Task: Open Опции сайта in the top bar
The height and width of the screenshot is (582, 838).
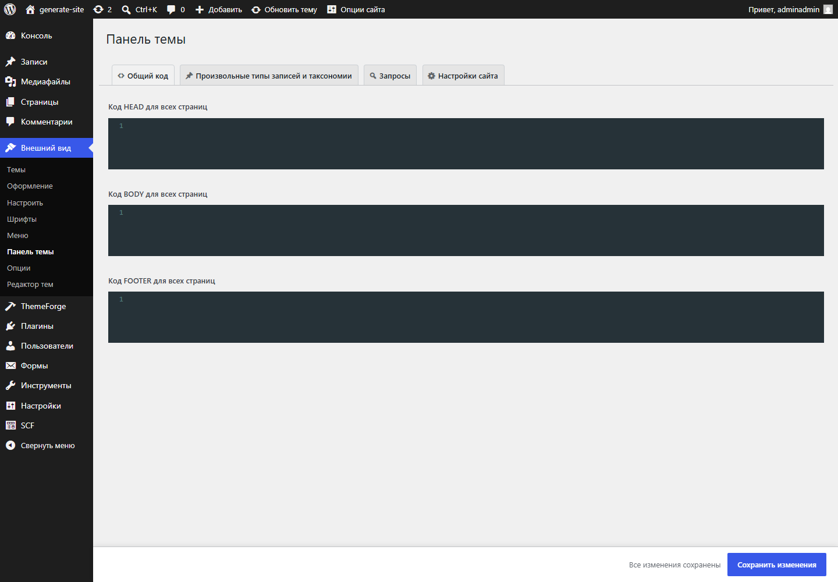Action: pyautogui.click(x=356, y=9)
